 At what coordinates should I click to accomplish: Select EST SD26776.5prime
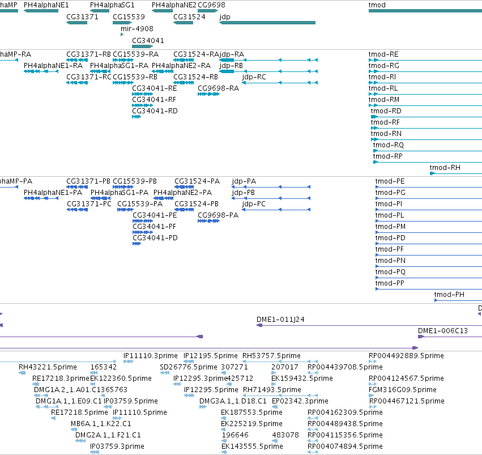pos(189,367)
